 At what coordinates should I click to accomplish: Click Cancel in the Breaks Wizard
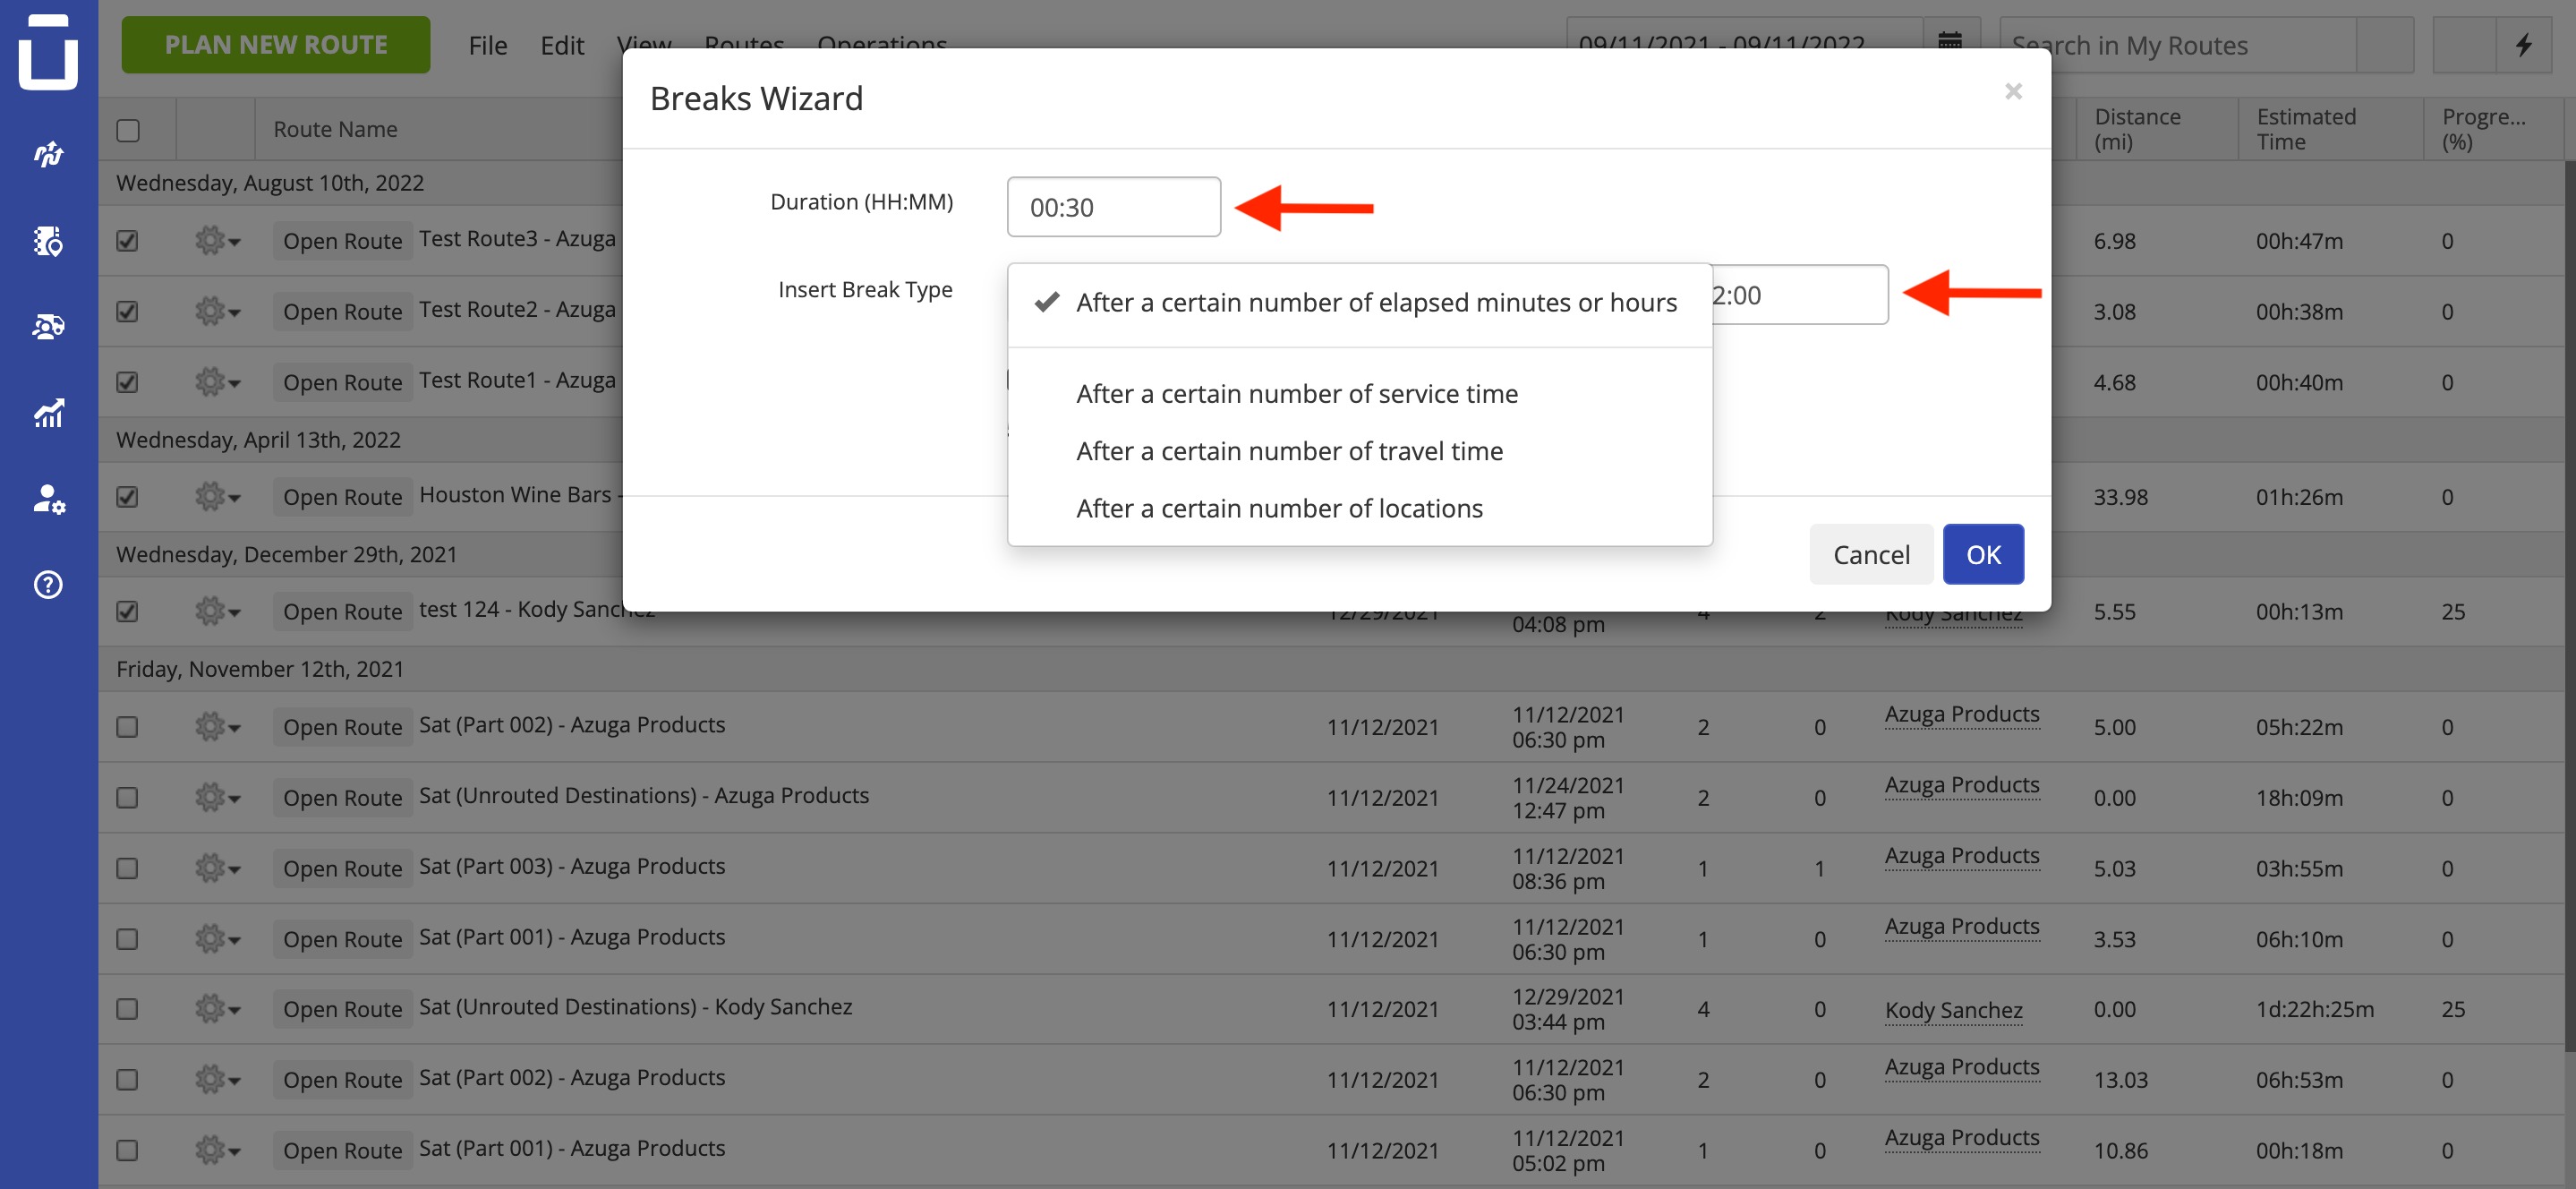(1871, 554)
